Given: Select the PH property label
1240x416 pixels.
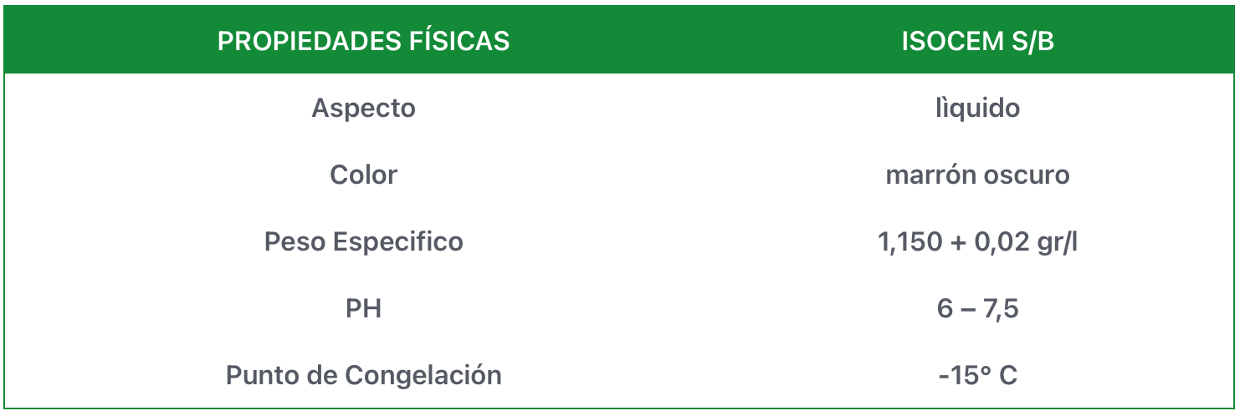Looking at the screenshot, I should click(x=363, y=309).
